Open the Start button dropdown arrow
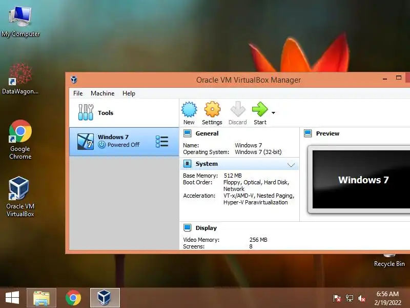Viewport: 410px width, 308px height. tap(273, 113)
